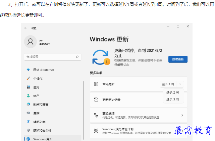Click the Apps sidebar icon
215x141 pixels.
click(x=28, y=87)
